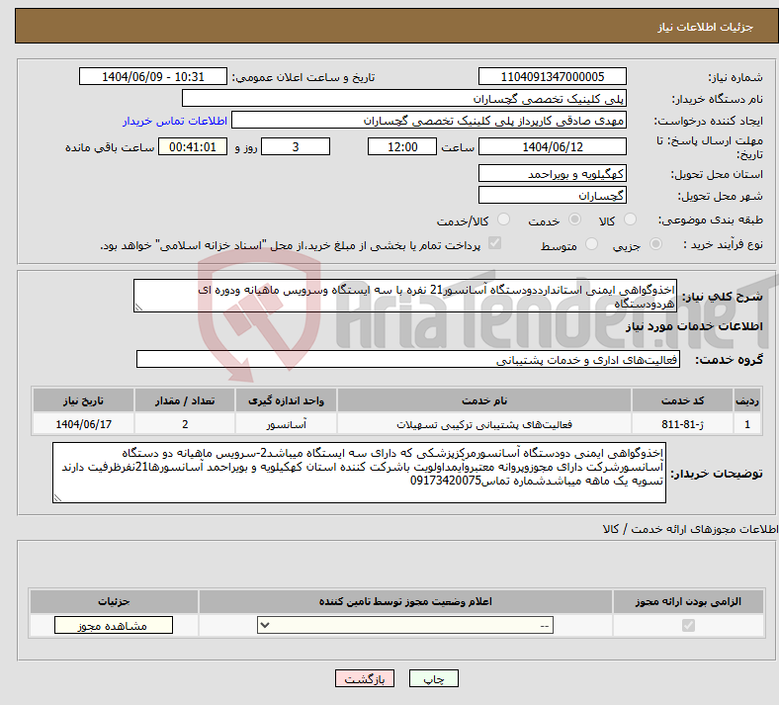
Task: Click the resize grip of buyer notes textarea
Action: 57,497
